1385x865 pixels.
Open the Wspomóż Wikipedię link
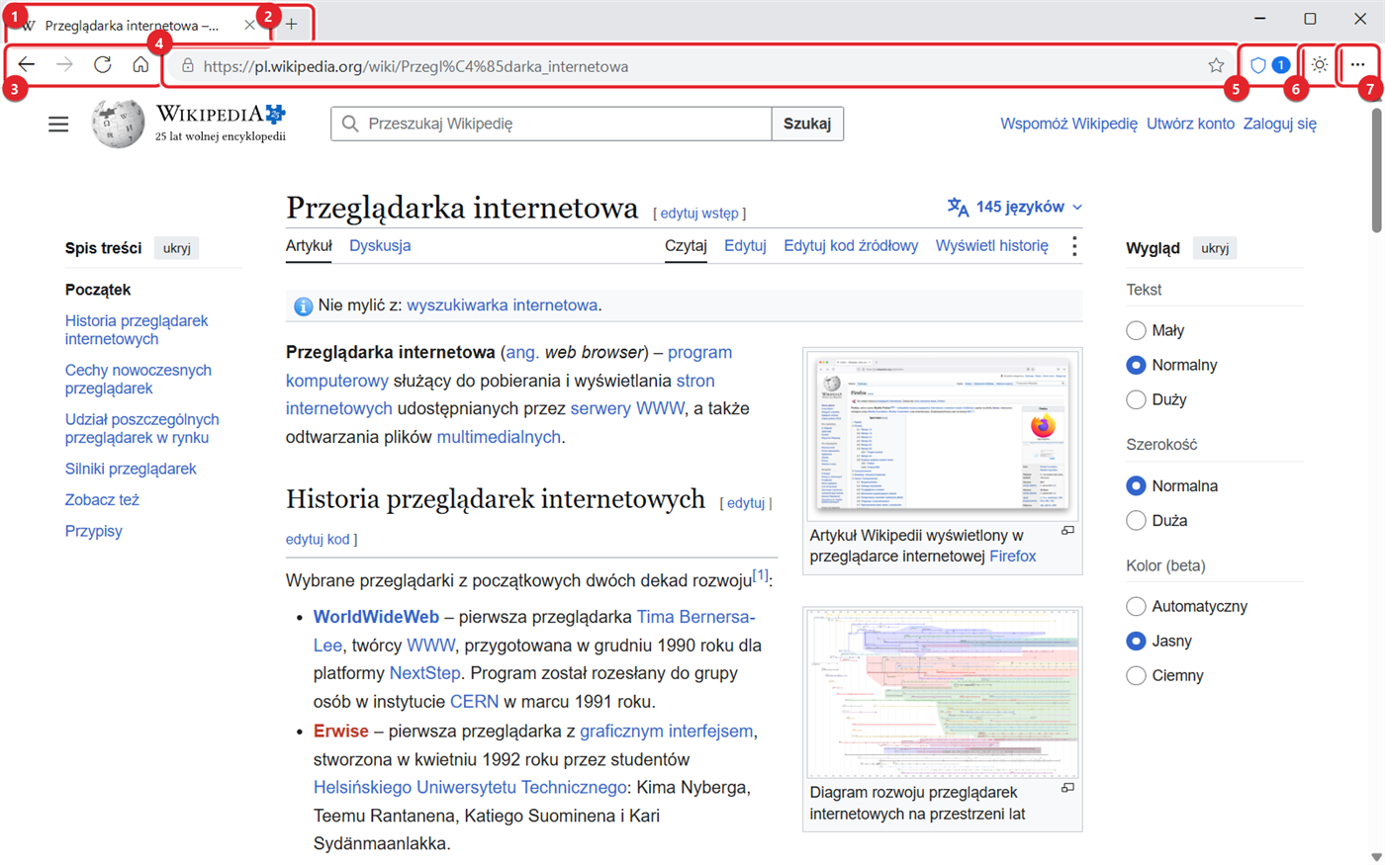click(x=1068, y=124)
